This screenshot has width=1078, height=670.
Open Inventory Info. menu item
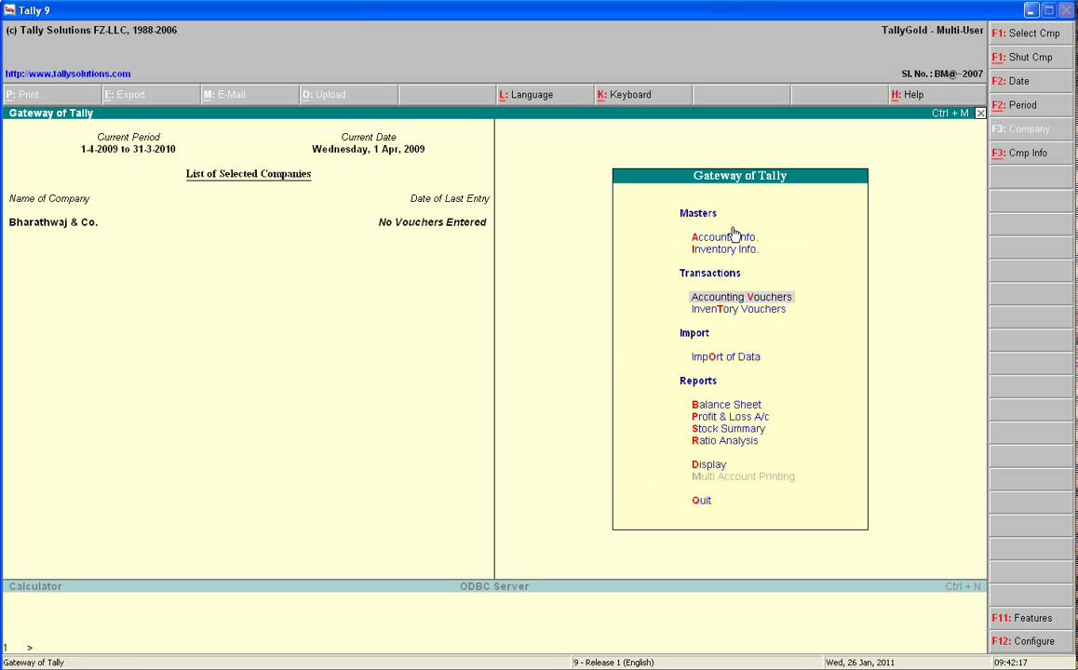725,249
